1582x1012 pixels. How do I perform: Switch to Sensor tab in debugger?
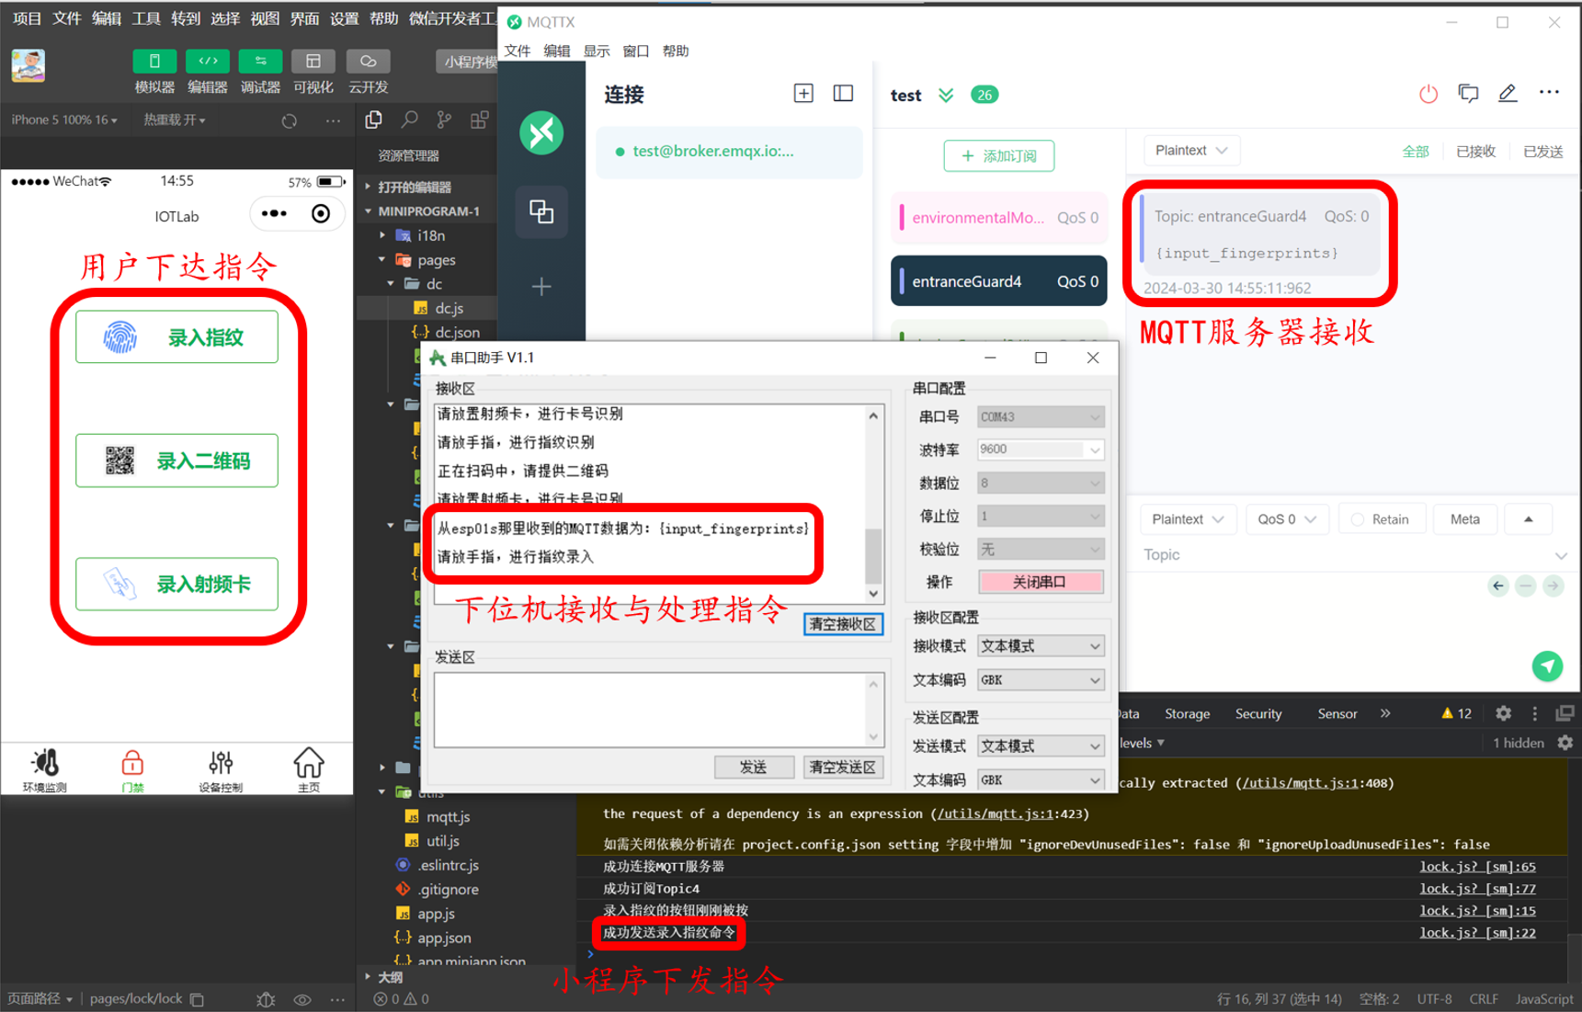tap(1337, 713)
